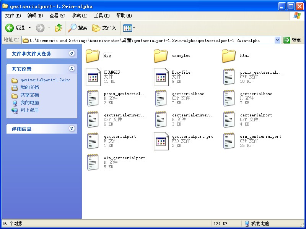Open the 我的文档 link
The image size is (306, 229).
pos(30,87)
